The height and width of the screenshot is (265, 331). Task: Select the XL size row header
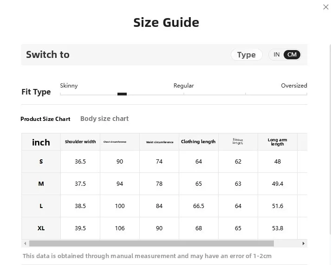point(41,228)
